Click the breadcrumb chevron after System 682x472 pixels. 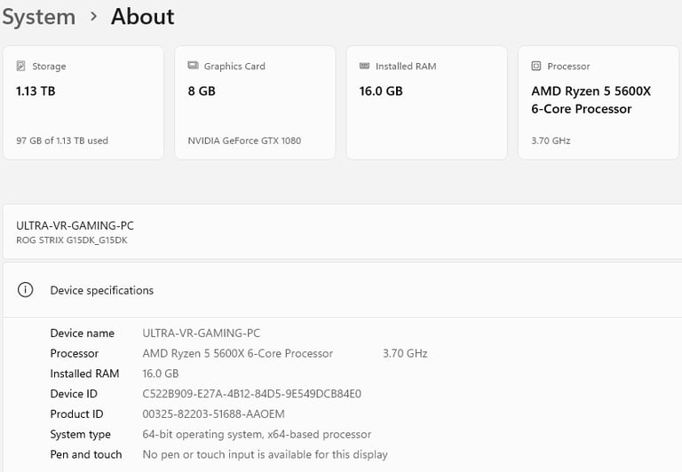click(x=93, y=17)
